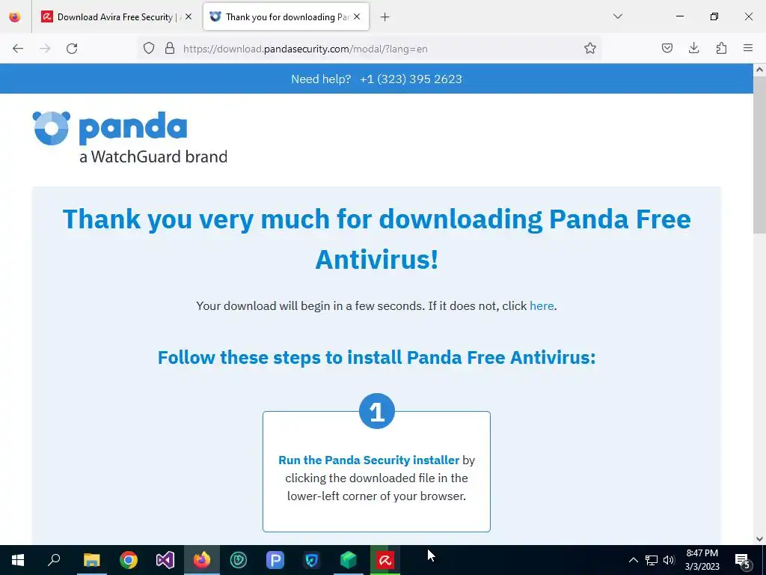This screenshot has width=766, height=575.
Task: Save page to Pocket
Action: click(667, 48)
